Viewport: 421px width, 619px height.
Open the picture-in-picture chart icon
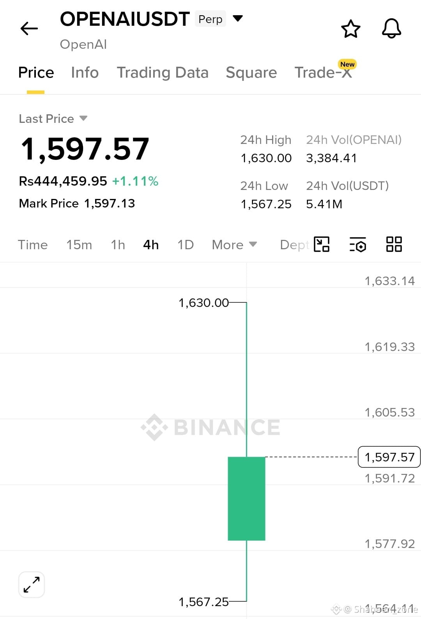coord(322,245)
